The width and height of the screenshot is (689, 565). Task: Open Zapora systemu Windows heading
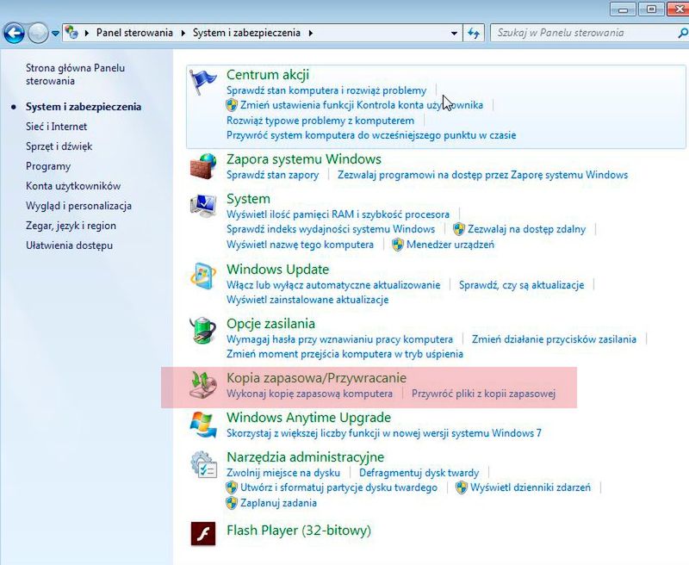coord(304,159)
